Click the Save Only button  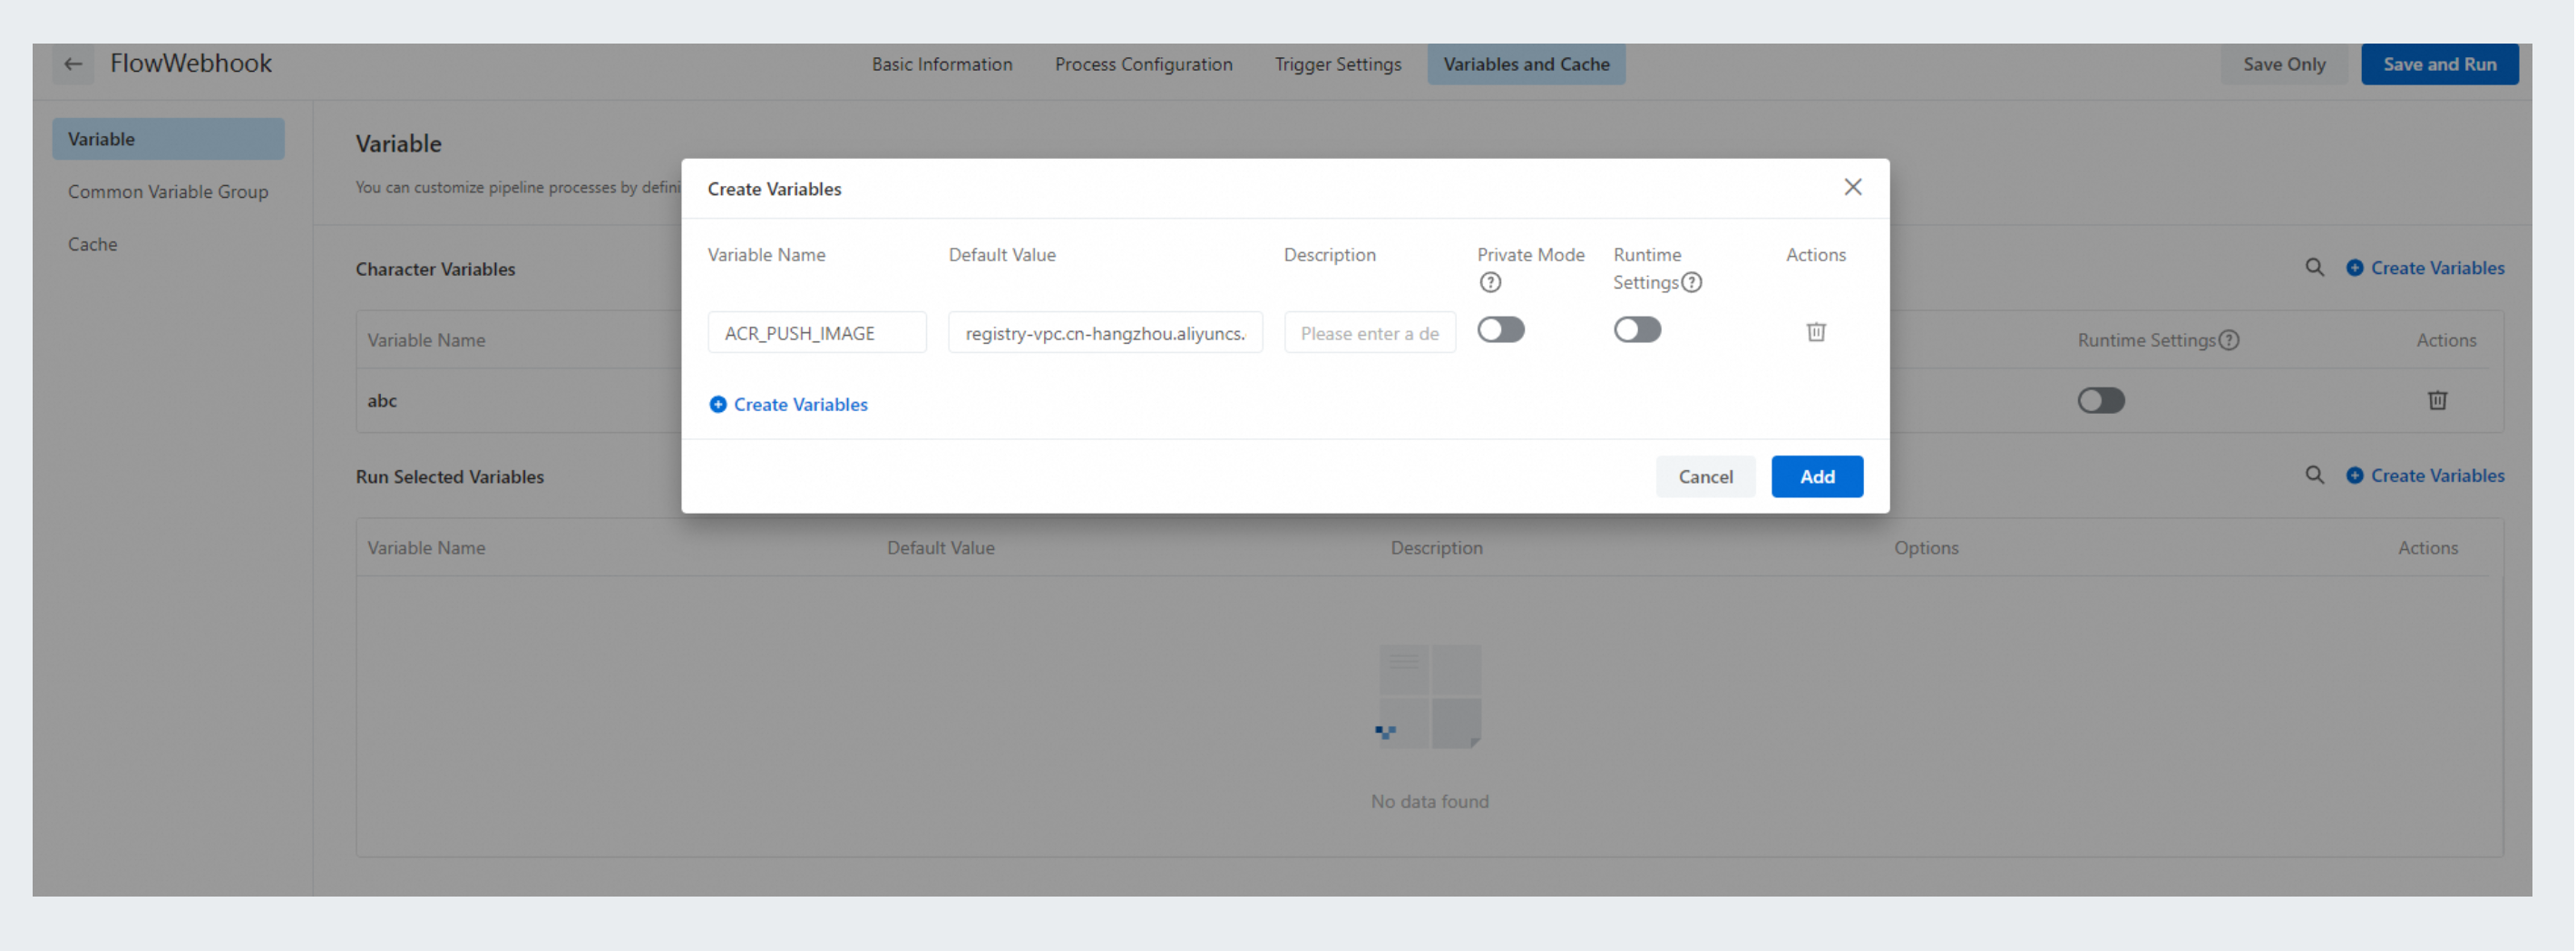[x=2284, y=64]
